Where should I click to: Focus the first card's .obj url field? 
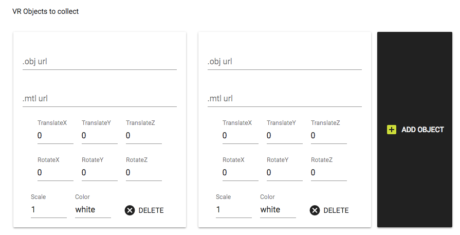pyautogui.click(x=99, y=62)
